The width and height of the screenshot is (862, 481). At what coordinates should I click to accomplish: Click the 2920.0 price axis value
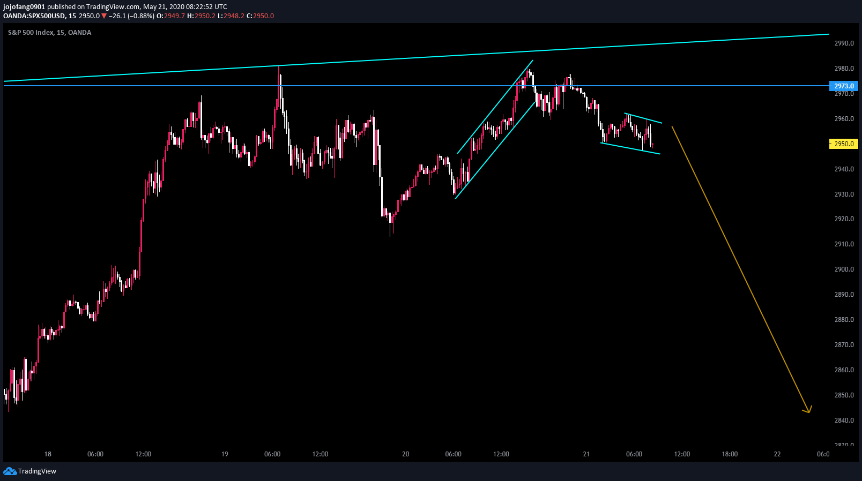pyautogui.click(x=844, y=219)
